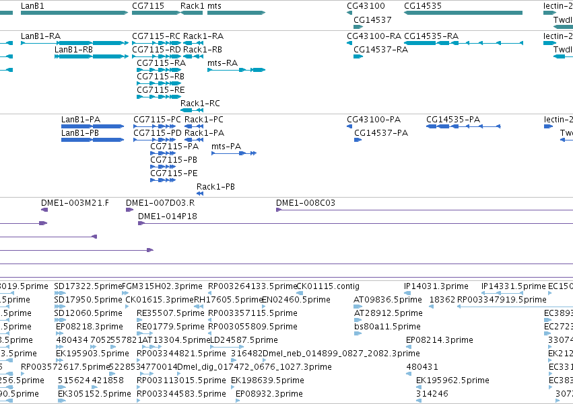Select the mts-RA transcript
This screenshot has width=573, height=404.
(236, 70)
